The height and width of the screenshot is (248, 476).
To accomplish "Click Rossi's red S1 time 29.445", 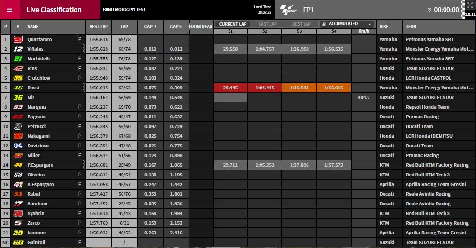I will tap(230, 88).
